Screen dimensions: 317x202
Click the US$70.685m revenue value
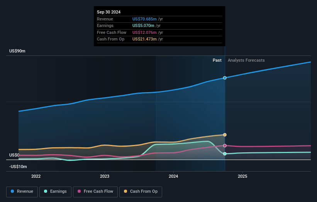coord(144,19)
